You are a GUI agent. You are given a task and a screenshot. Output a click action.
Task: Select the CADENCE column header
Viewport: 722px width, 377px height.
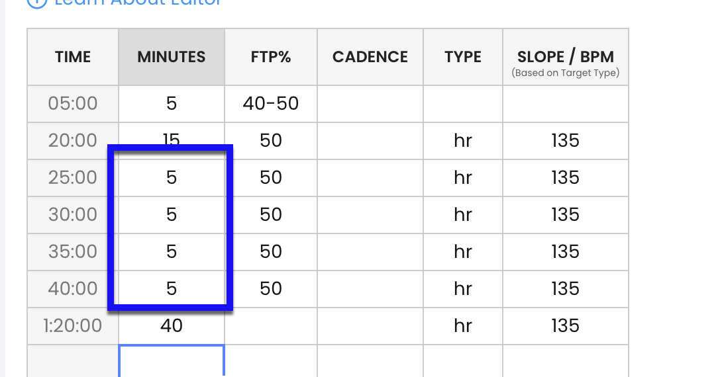tap(370, 57)
